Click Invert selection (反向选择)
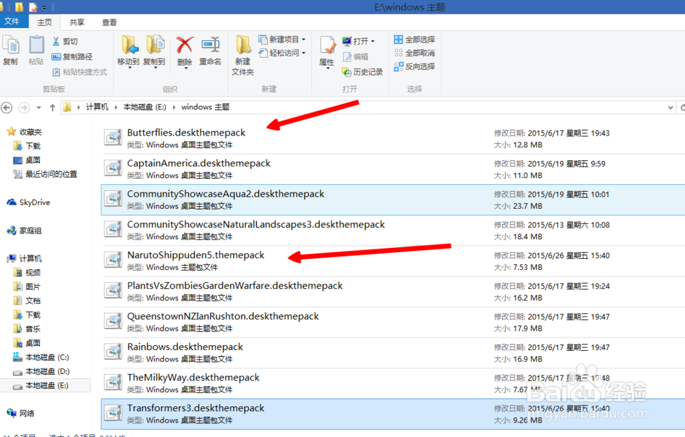 [x=414, y=66]
